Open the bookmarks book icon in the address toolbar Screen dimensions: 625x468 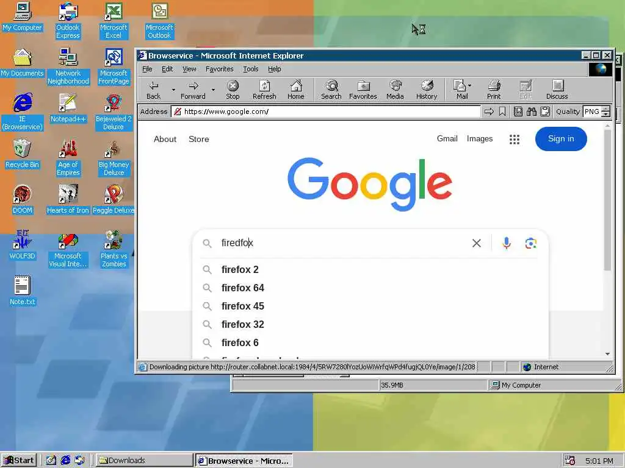click(518, 112)
